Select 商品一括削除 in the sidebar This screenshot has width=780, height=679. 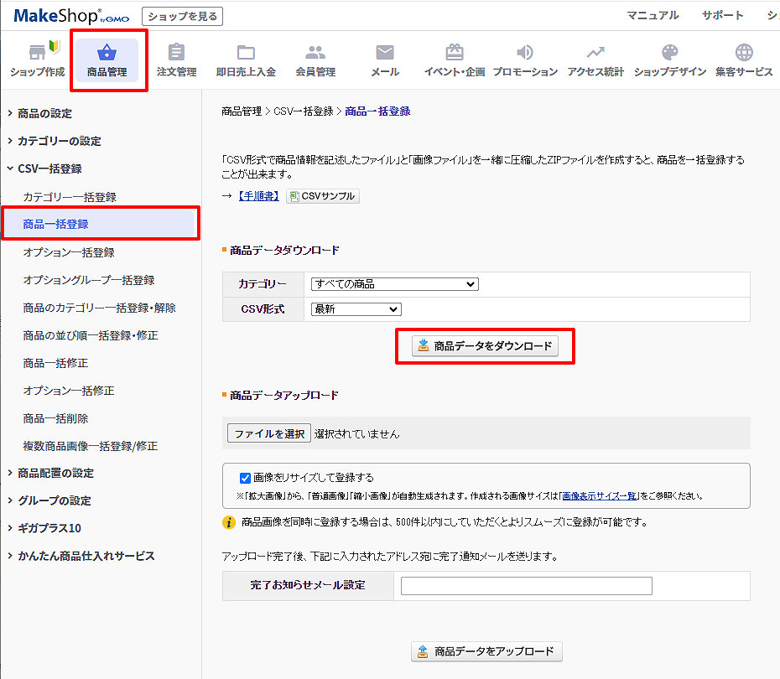55,418
